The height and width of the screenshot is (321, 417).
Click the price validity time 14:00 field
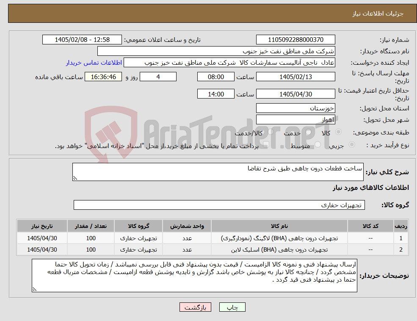[x=215, y=94]
